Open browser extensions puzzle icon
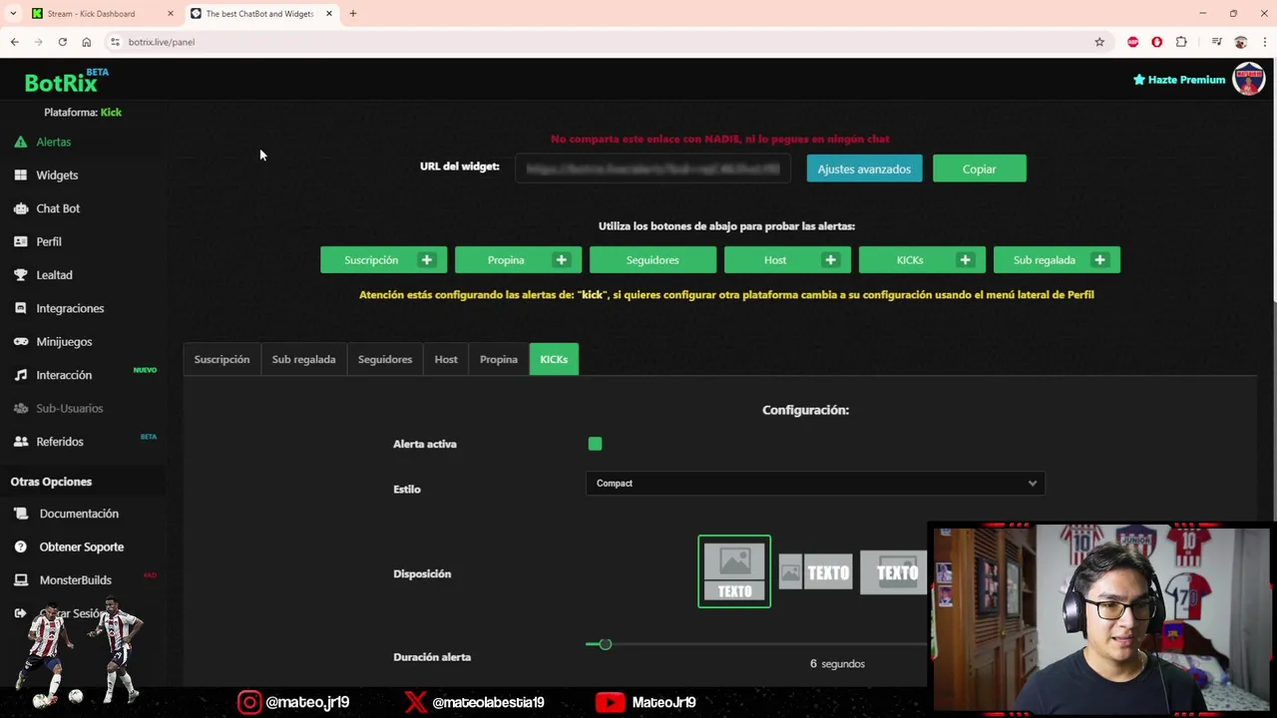This screenshot has width=1277, height=718. pyautogui.click(x=1181, y=42)
